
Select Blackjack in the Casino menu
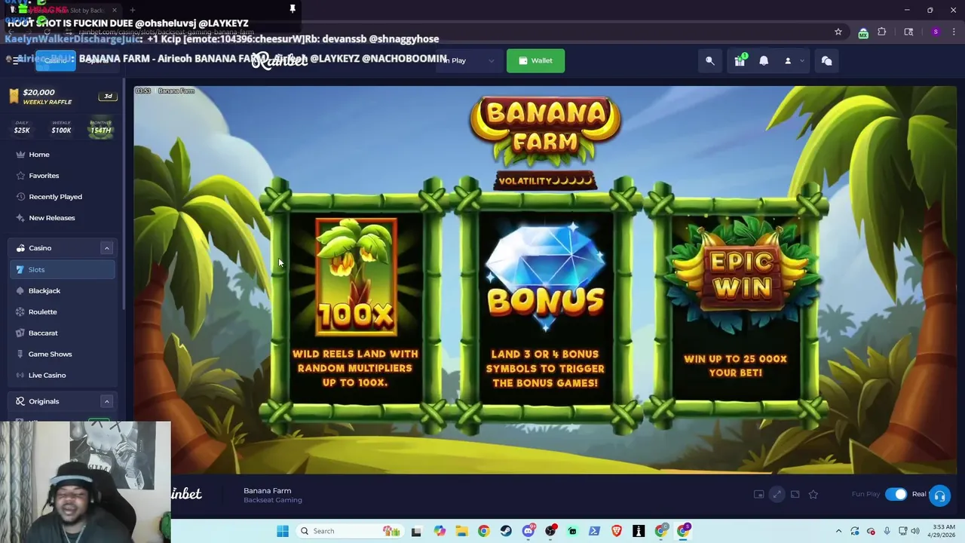62,290
